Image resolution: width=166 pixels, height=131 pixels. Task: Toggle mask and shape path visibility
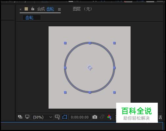tap(65, 117)
